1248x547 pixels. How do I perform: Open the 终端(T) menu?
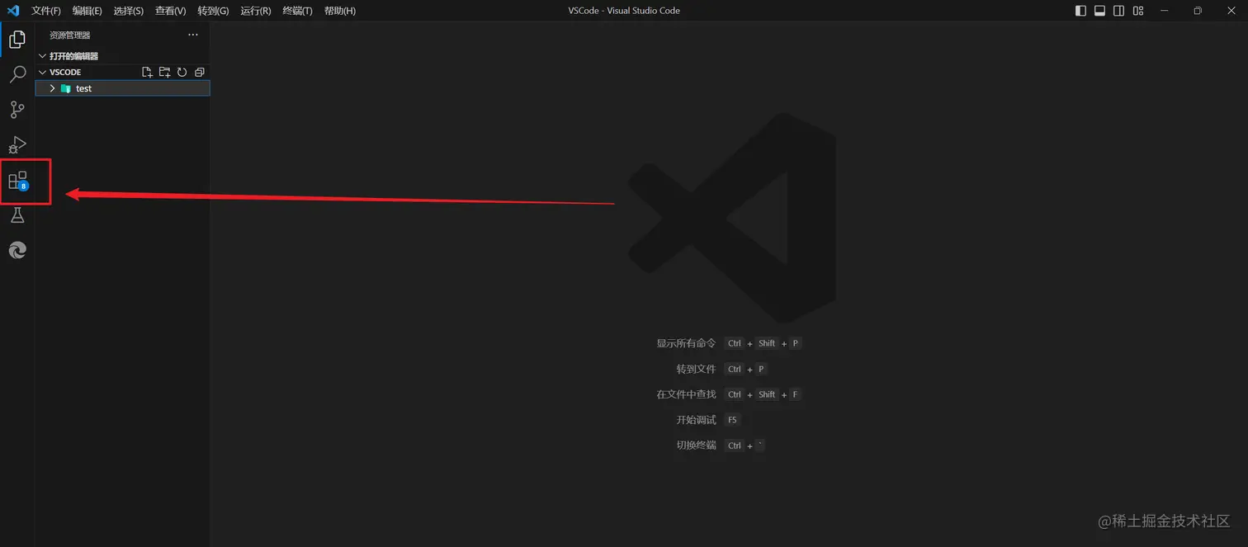[297, 11]
